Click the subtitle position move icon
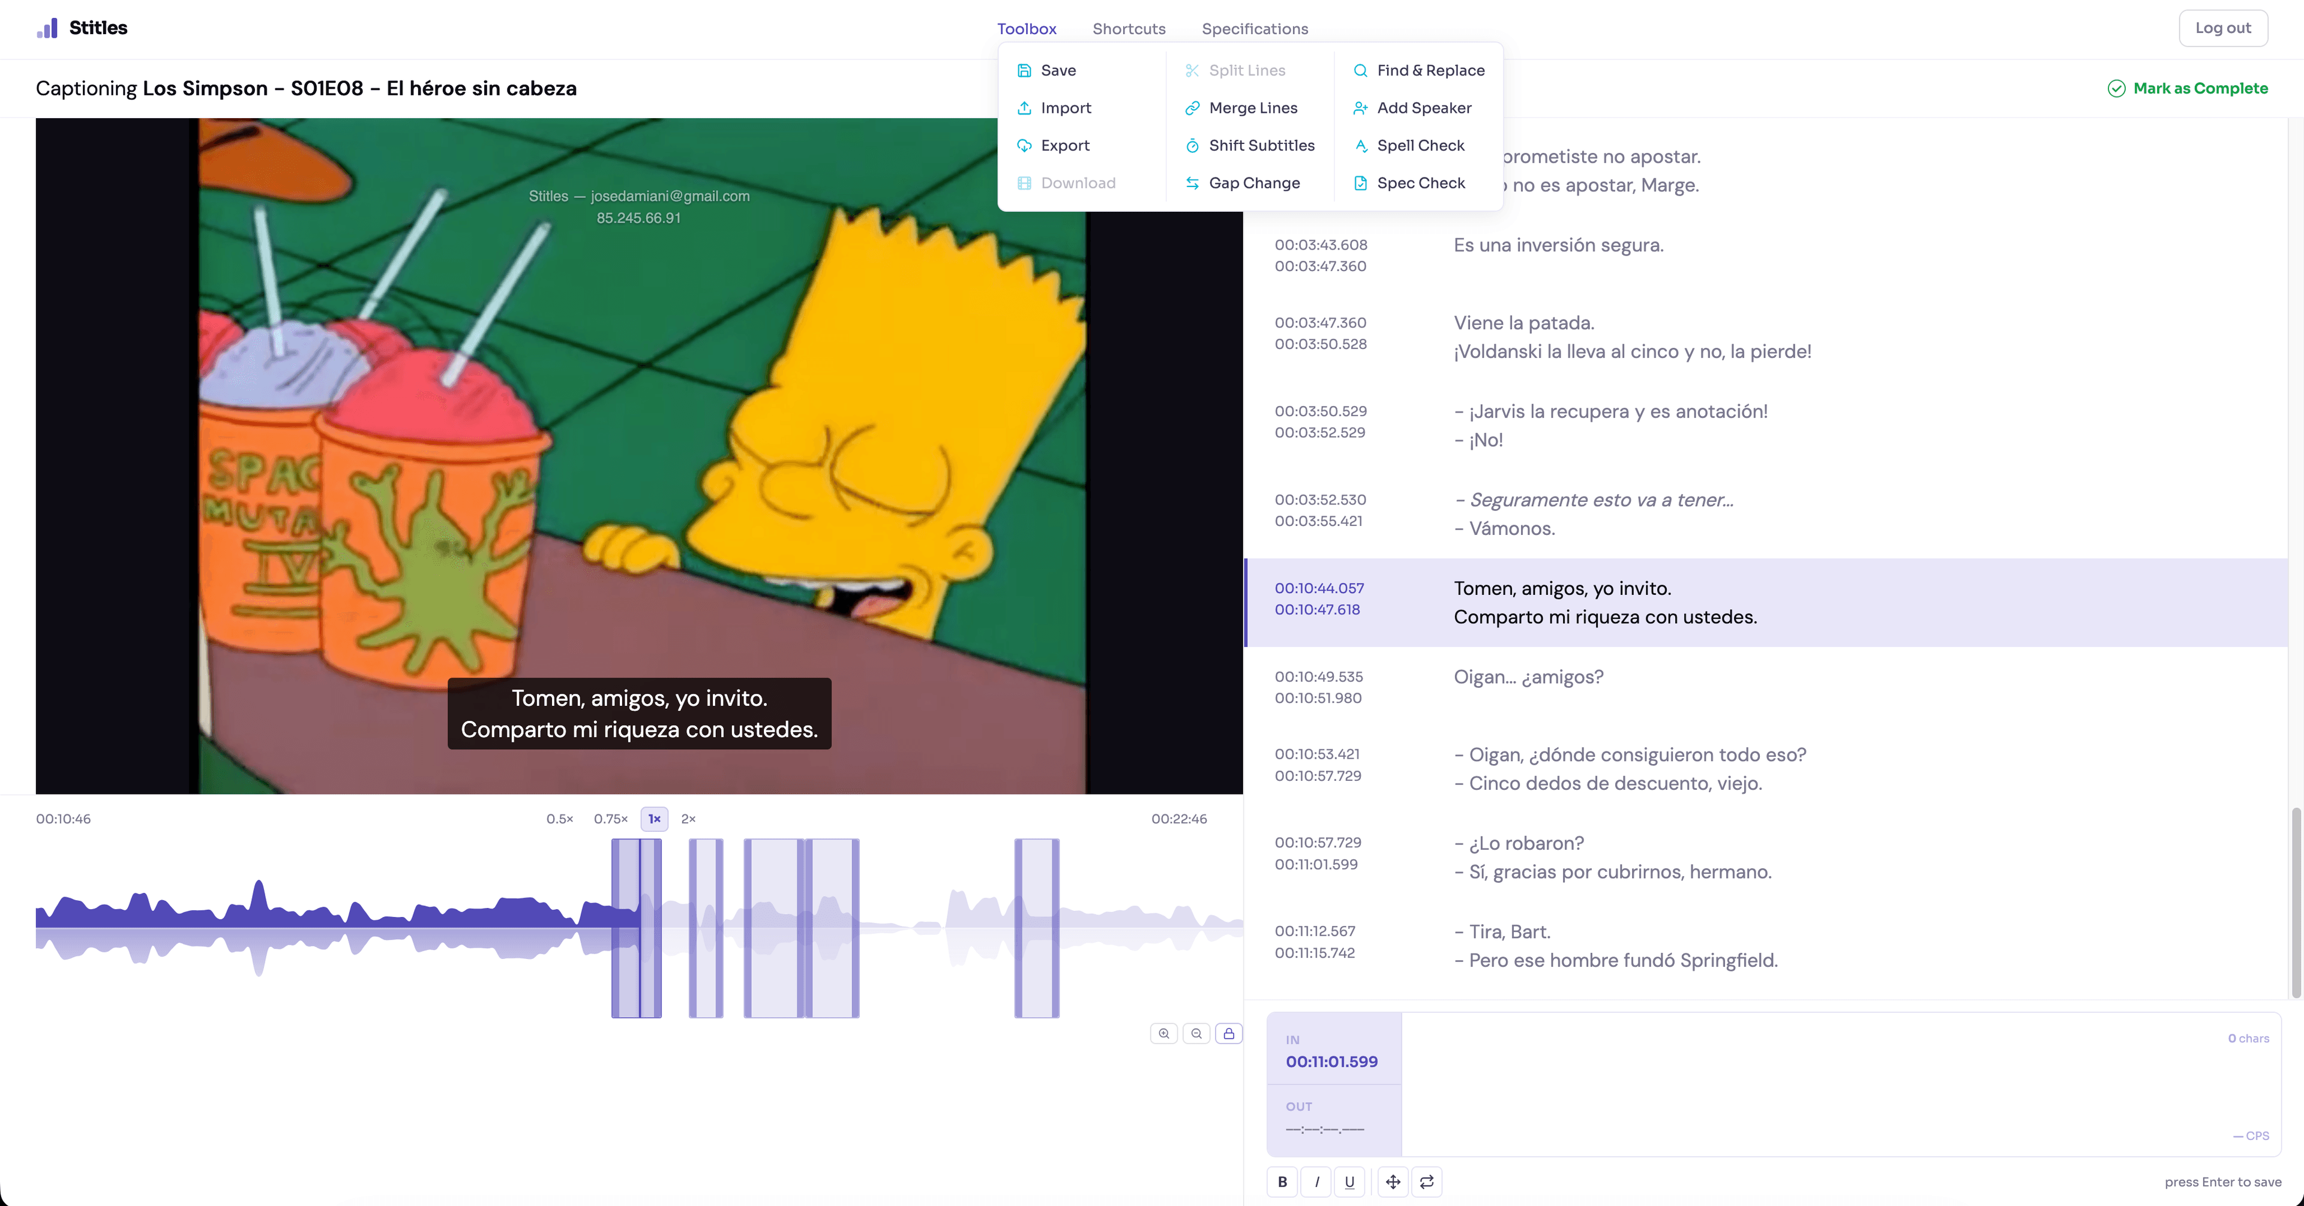 point(1393,1182)
